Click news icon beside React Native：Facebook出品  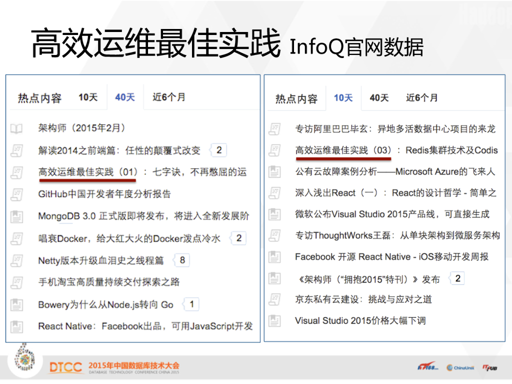tap(16, 326)
